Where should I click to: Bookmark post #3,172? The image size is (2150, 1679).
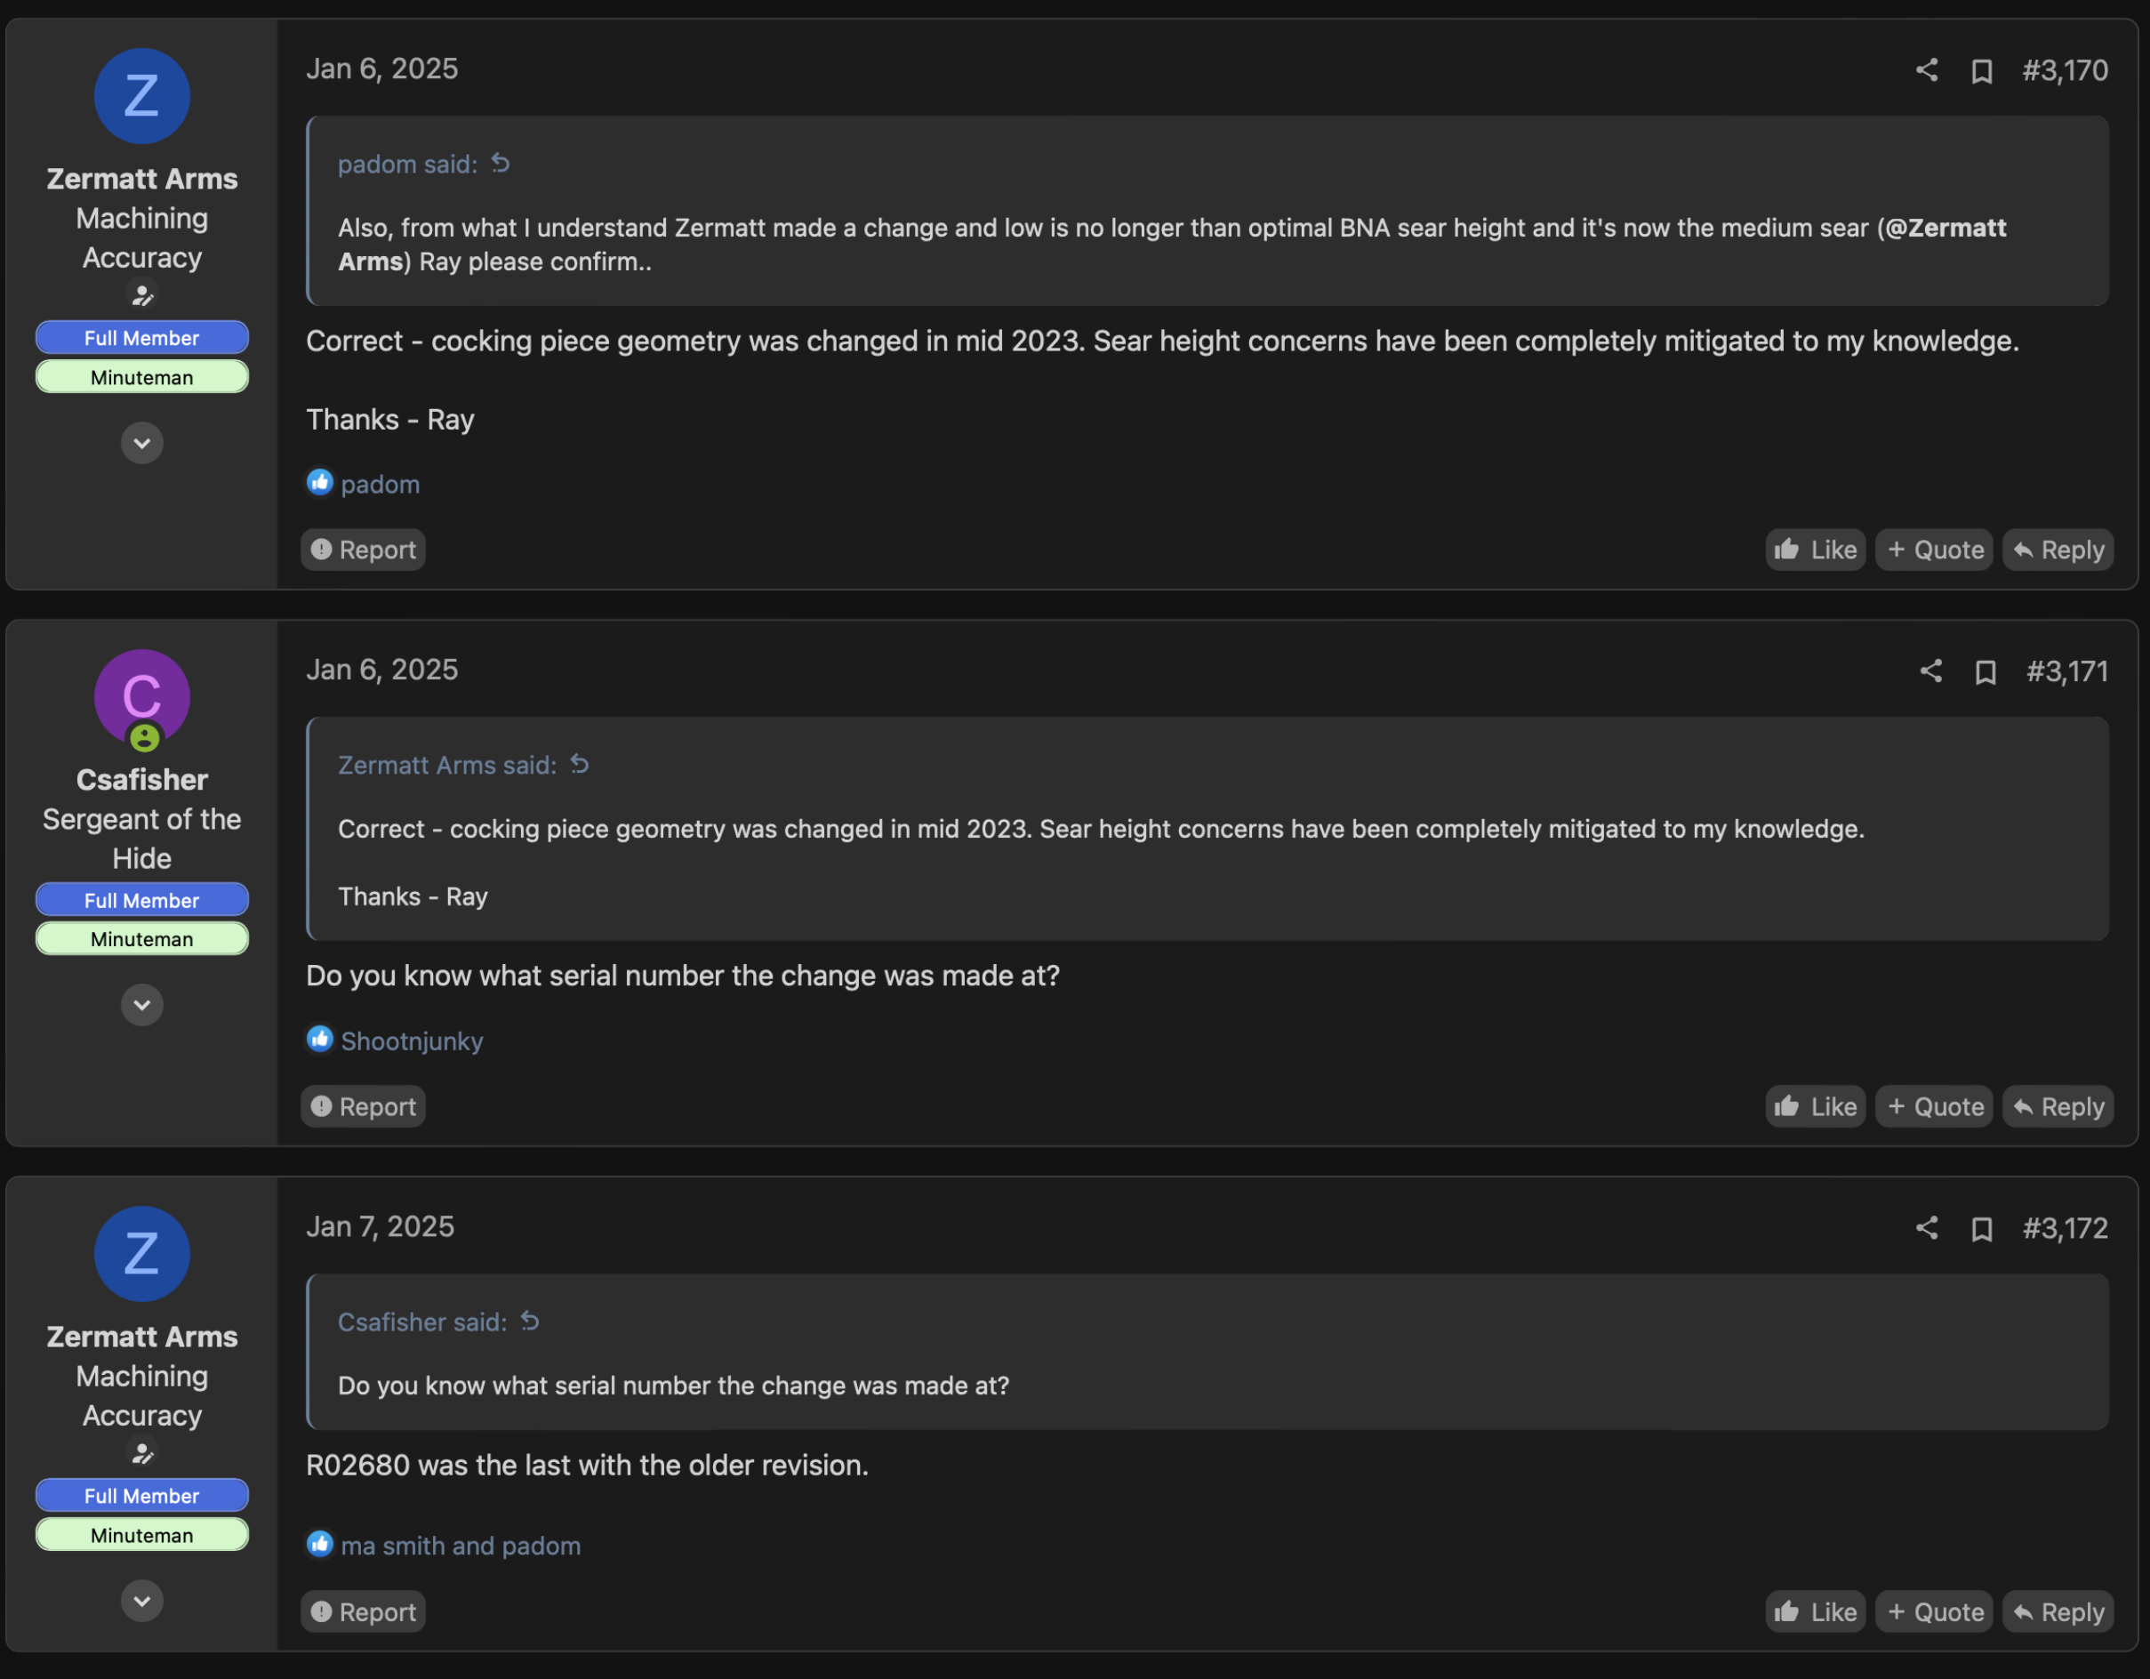(x=1982, y=1230)
